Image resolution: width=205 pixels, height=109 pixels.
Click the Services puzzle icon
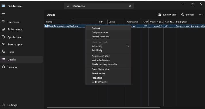(3, 67)
